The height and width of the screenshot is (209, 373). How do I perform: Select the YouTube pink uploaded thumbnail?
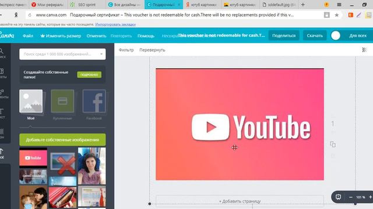tap(33, 158)
